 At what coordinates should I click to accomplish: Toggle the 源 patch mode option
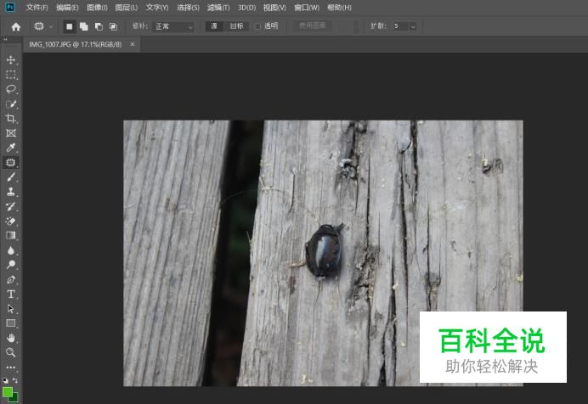[214, 26]
